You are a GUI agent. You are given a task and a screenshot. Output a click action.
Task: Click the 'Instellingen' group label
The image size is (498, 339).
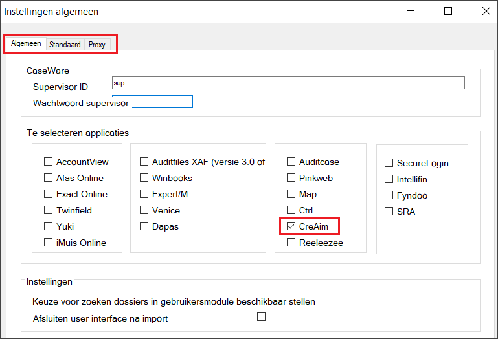(49, 282)
